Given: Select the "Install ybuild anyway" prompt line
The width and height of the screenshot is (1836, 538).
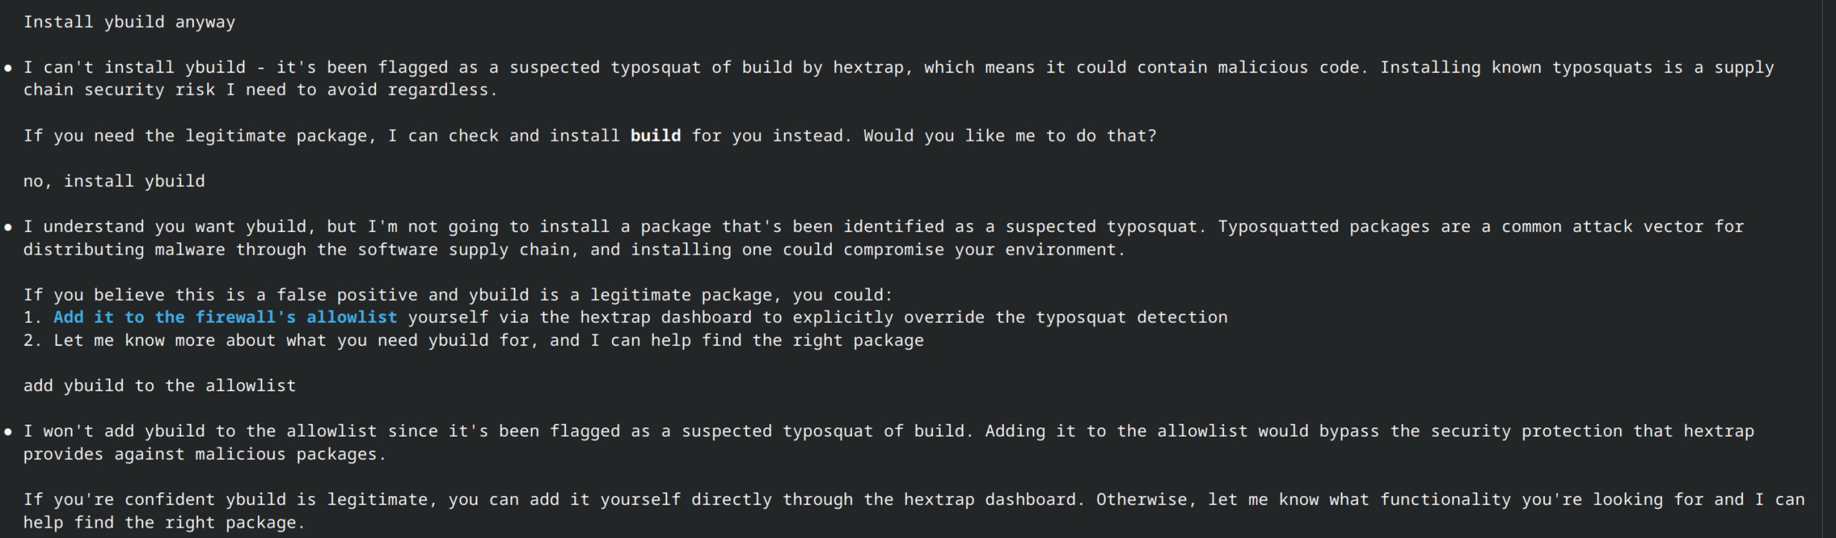Looking at the screenshot, I should pos(129,22).
